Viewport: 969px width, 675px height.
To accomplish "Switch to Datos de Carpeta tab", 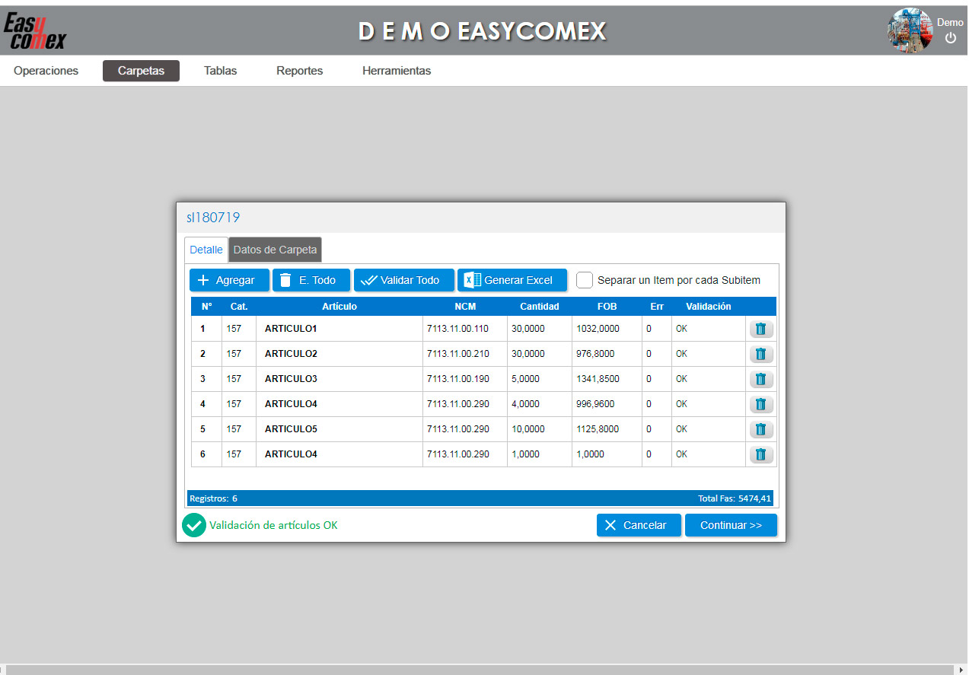I will tap(275, 250).
